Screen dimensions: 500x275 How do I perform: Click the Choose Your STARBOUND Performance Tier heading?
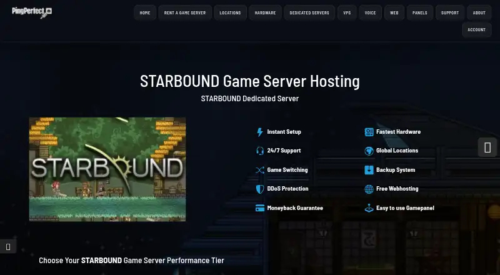pyautogui.click(x=131, y=261)
